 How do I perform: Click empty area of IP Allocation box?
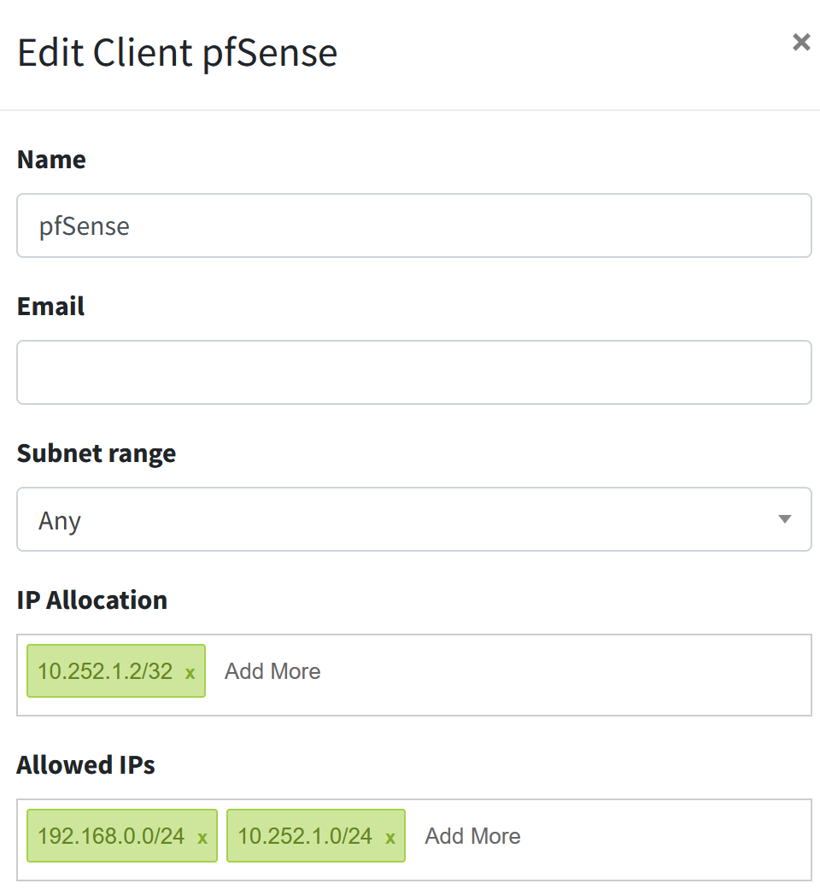coord(565,675)
